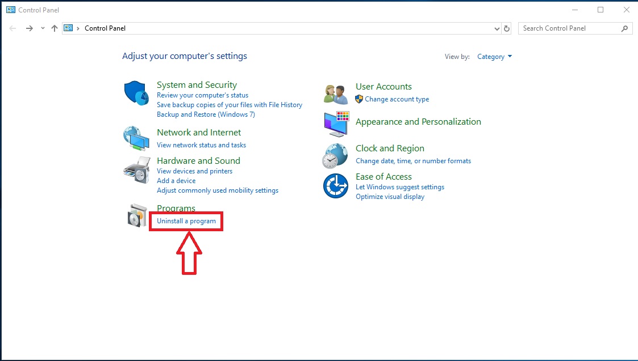Open User Accounts category
The width and height of the screenshot is (638, 361).
(x=383, y=87)
